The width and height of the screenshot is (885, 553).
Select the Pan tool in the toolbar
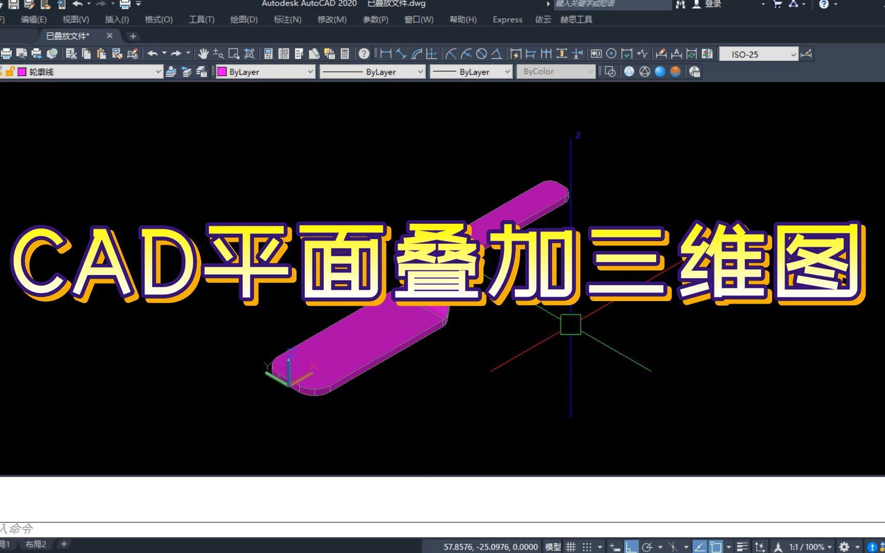pyautogui.click(x=204, y=54)
